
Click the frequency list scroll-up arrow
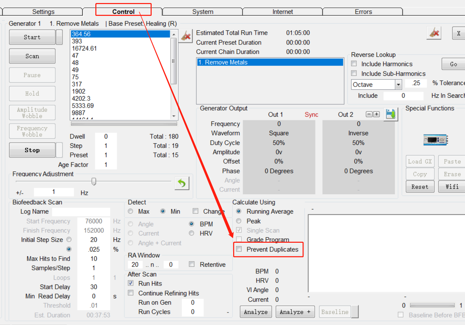coord(174,34)
